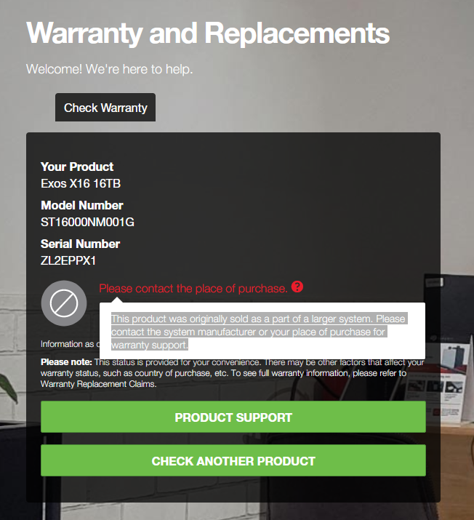Click the 'Welcome! We're here to help.' subtitle
The image size is (474, 520).
point(109,69)
